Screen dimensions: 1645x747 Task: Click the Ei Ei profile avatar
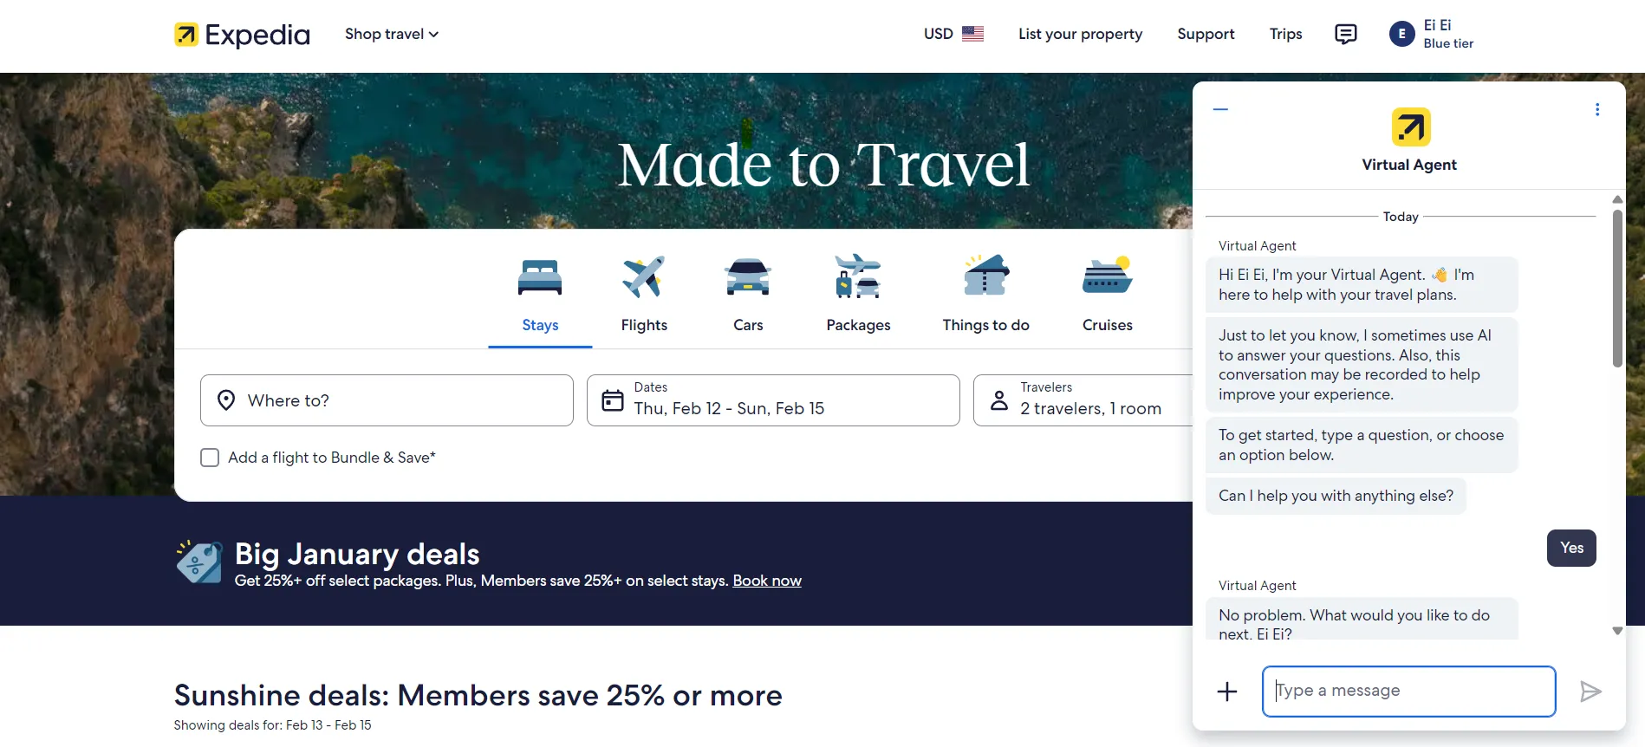coord(1401,34)
